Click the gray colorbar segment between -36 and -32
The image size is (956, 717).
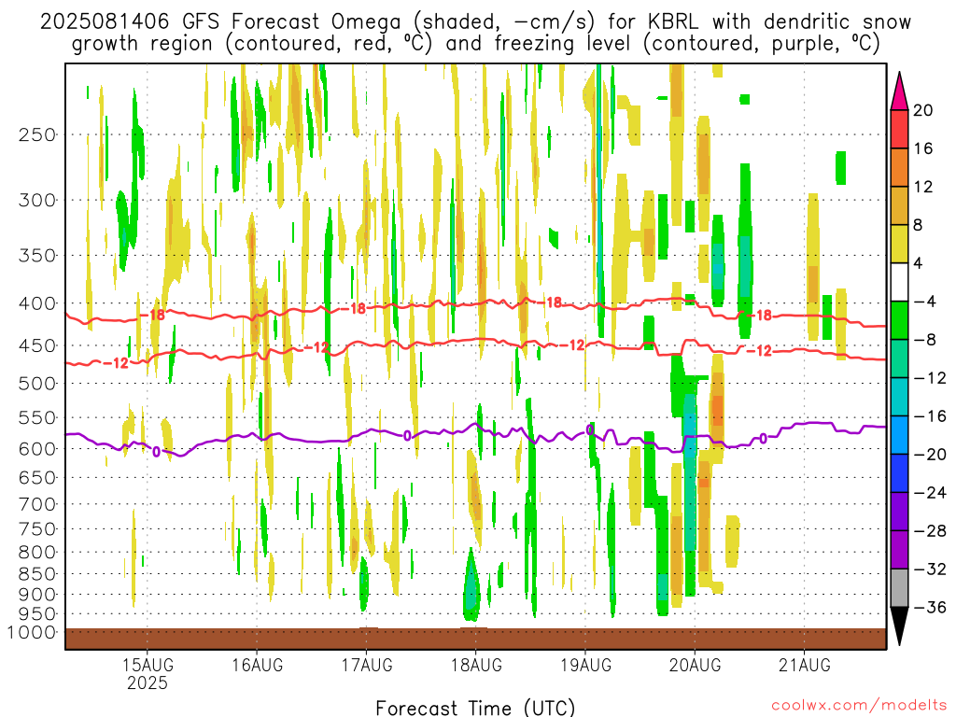(x=899, y=588)
